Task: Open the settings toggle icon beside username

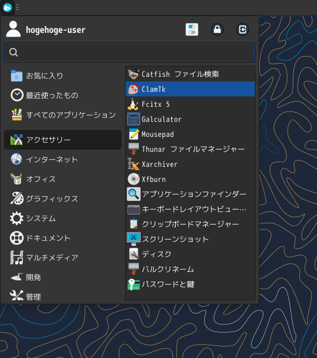Action: (x=192, y=29)
